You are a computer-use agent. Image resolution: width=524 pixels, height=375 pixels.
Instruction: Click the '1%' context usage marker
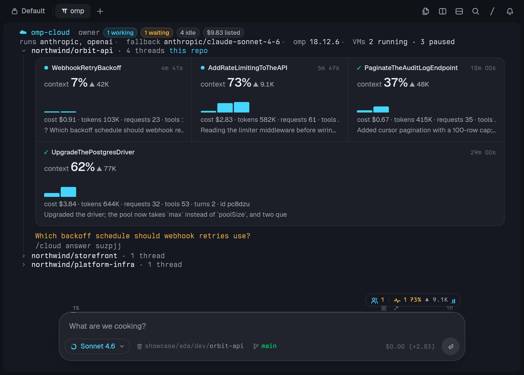point(76,308)
